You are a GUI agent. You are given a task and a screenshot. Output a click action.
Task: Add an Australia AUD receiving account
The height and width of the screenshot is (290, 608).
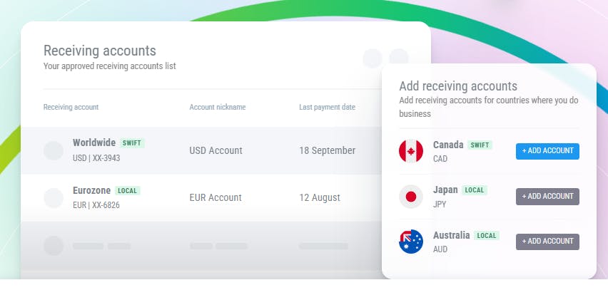(x=547, y=242)
